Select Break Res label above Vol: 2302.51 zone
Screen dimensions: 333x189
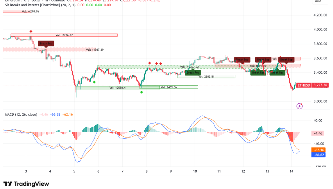193,72
